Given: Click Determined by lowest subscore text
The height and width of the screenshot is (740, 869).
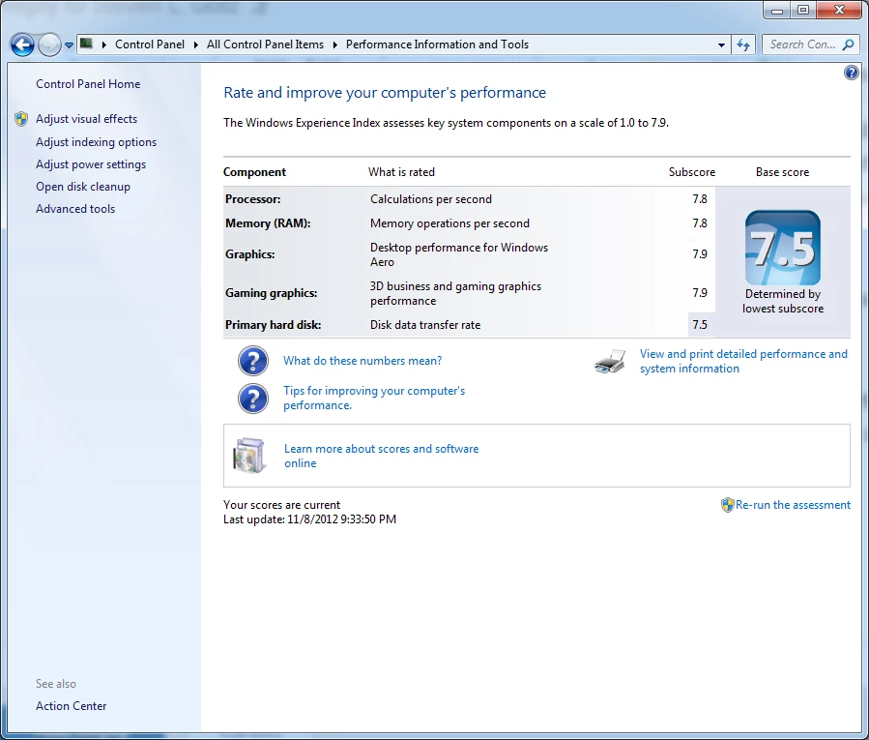Looking at the screenshot, I should coord(783,301).
